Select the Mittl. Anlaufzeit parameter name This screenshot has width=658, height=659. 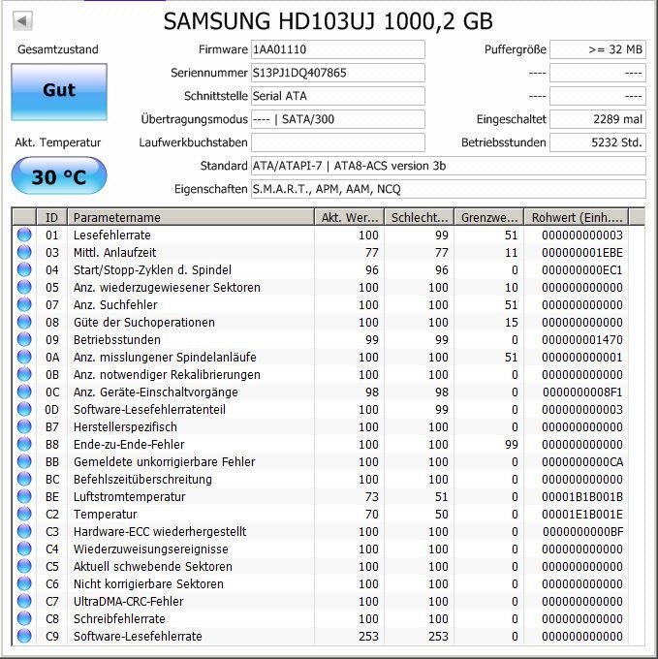tap(114, 253)
